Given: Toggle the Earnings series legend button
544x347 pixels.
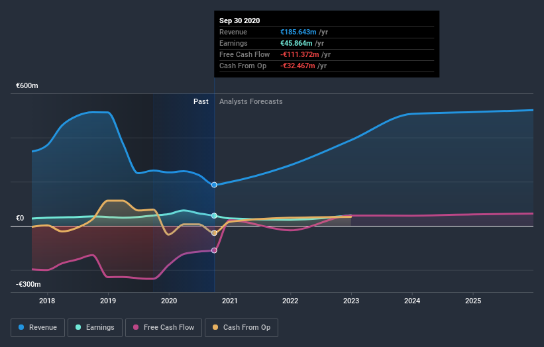Looking at the screenshot, I should [95, 328].
